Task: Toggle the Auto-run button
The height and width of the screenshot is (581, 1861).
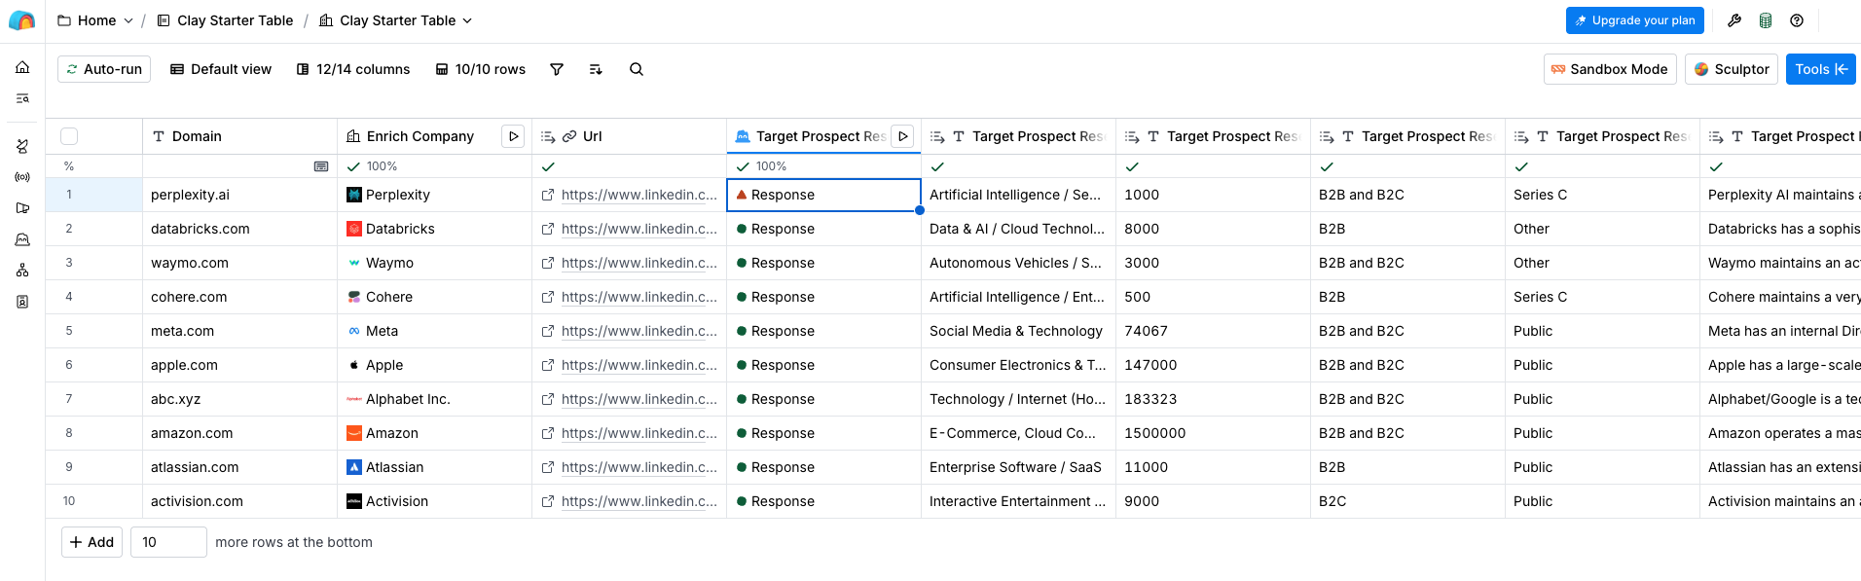Action: (104, 69)
